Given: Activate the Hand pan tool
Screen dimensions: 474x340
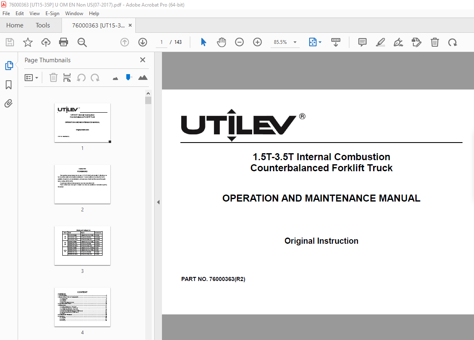Looking at the screenshot, I should 221,42.
